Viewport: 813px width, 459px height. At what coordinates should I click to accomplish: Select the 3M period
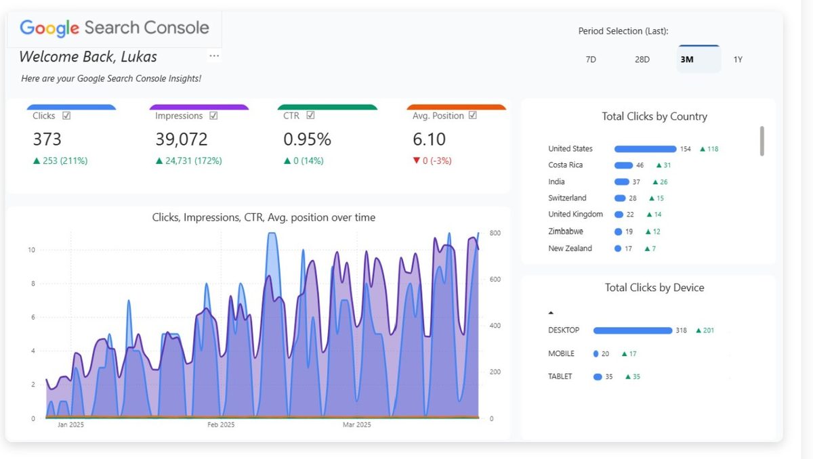point(699,59)
